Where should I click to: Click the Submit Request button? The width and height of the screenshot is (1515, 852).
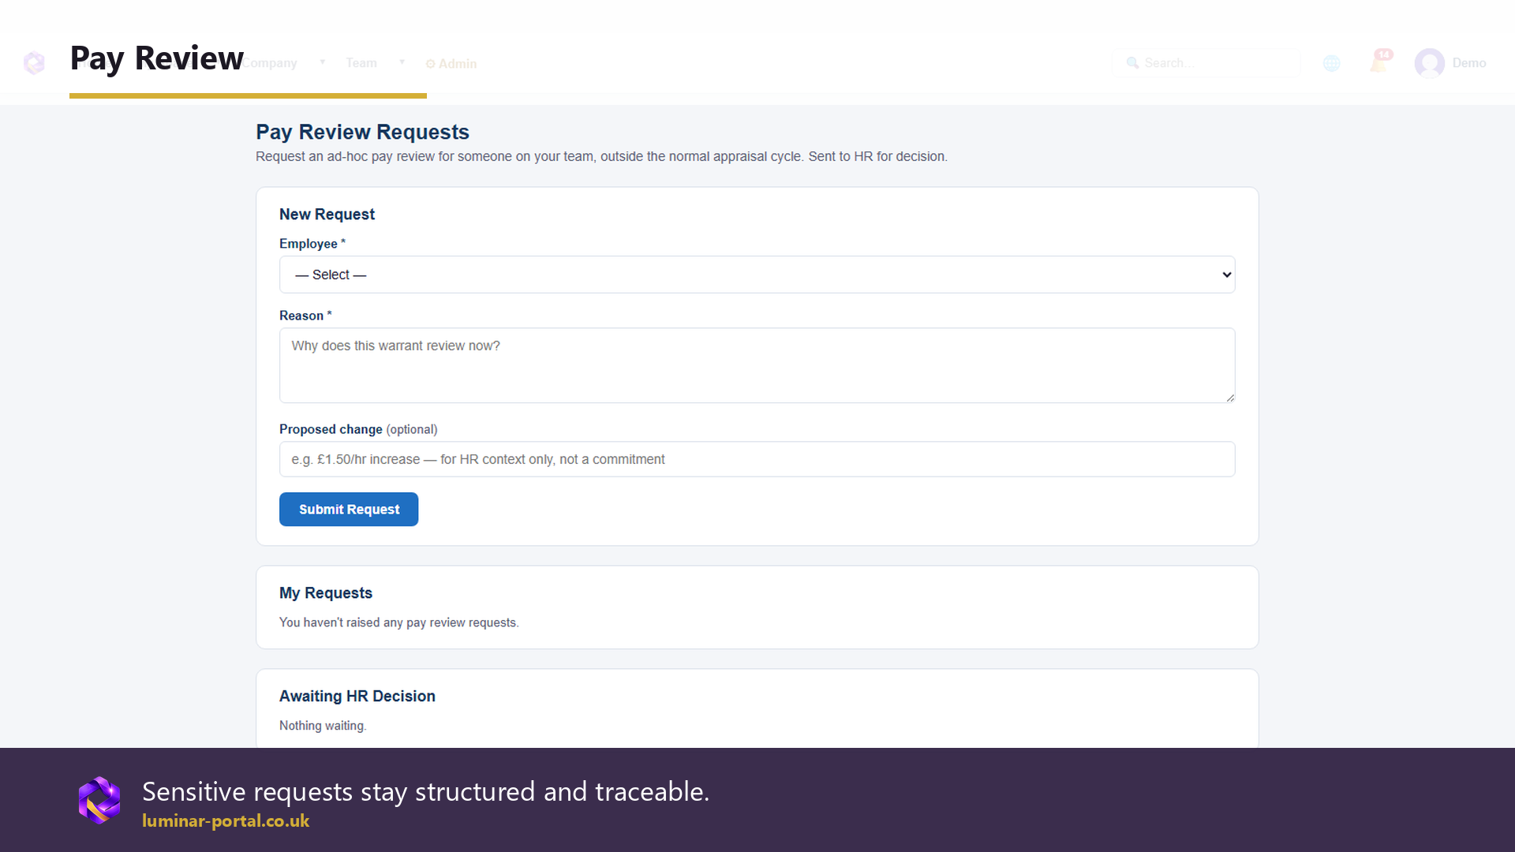point(349,510)
